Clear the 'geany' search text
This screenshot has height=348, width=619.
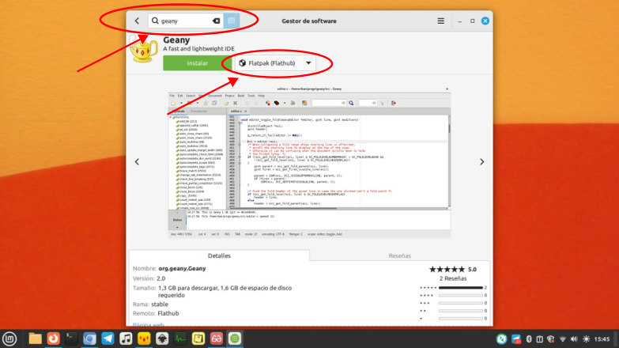[x=216, y=21]
